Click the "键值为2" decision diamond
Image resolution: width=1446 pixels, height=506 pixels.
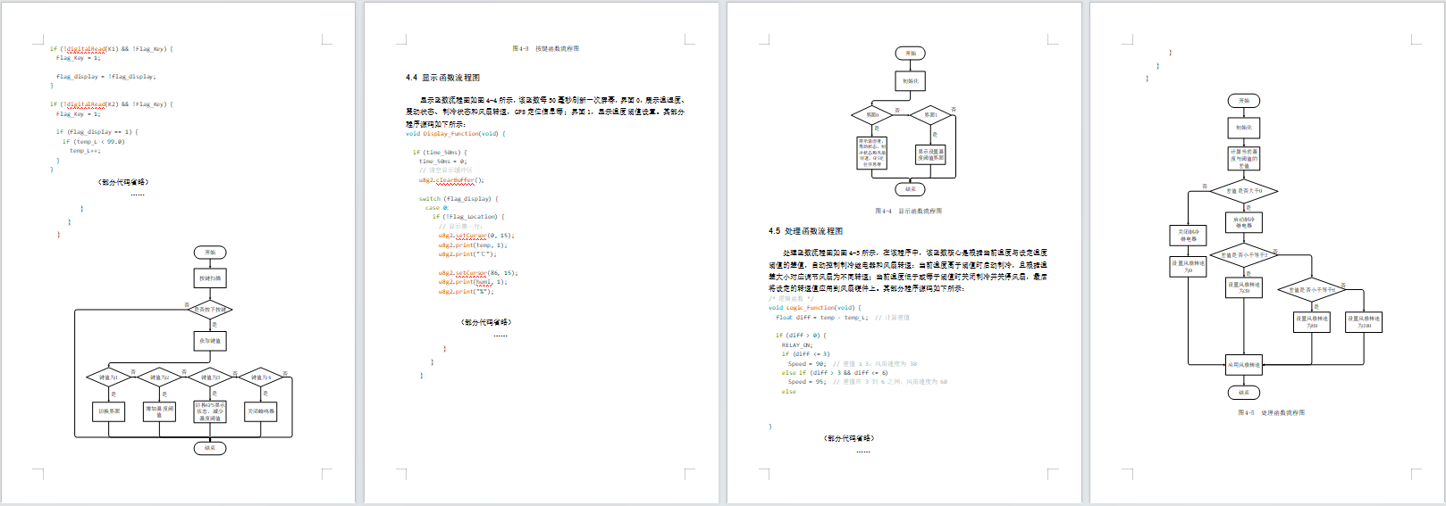click(x=159, y=377)
